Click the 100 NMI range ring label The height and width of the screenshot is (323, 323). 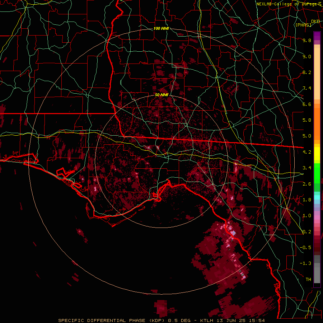[161, 28]
